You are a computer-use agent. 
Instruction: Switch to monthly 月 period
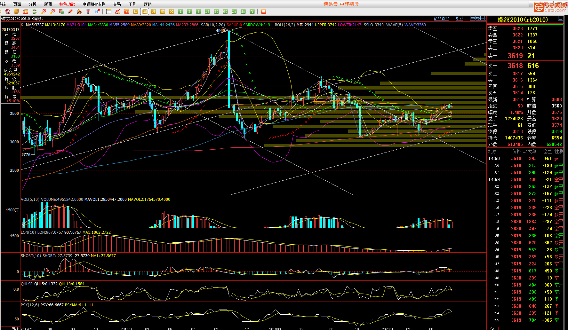(x=154, y=12)
